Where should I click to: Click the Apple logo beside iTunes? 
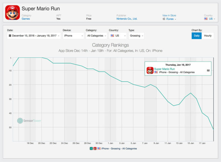tap(164, 19)
